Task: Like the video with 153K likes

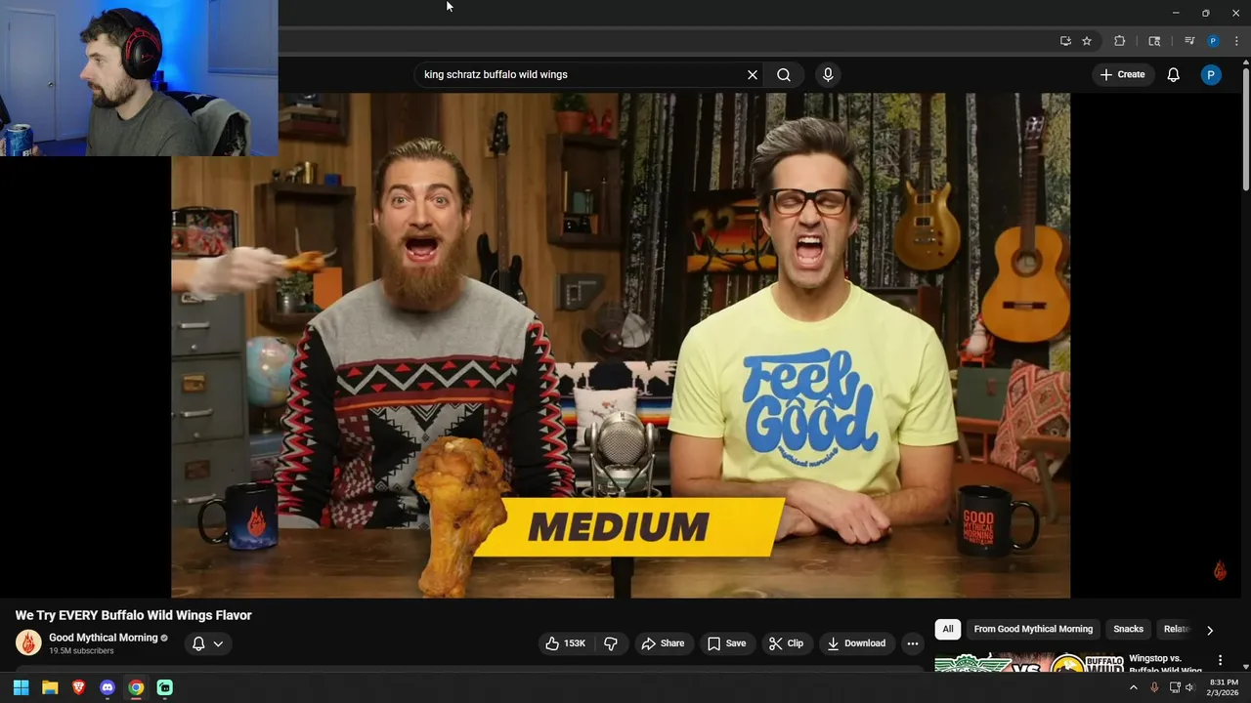Action: 566,643
